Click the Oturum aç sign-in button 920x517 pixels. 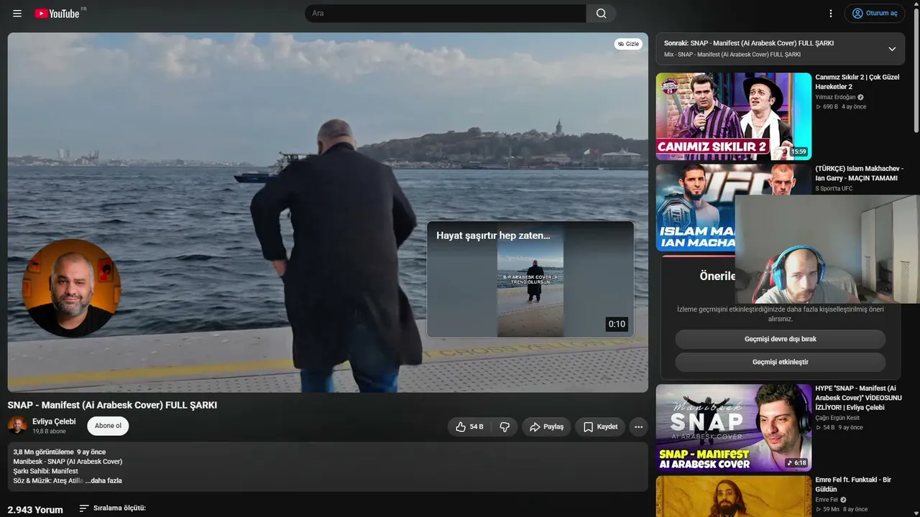[875, 14]
